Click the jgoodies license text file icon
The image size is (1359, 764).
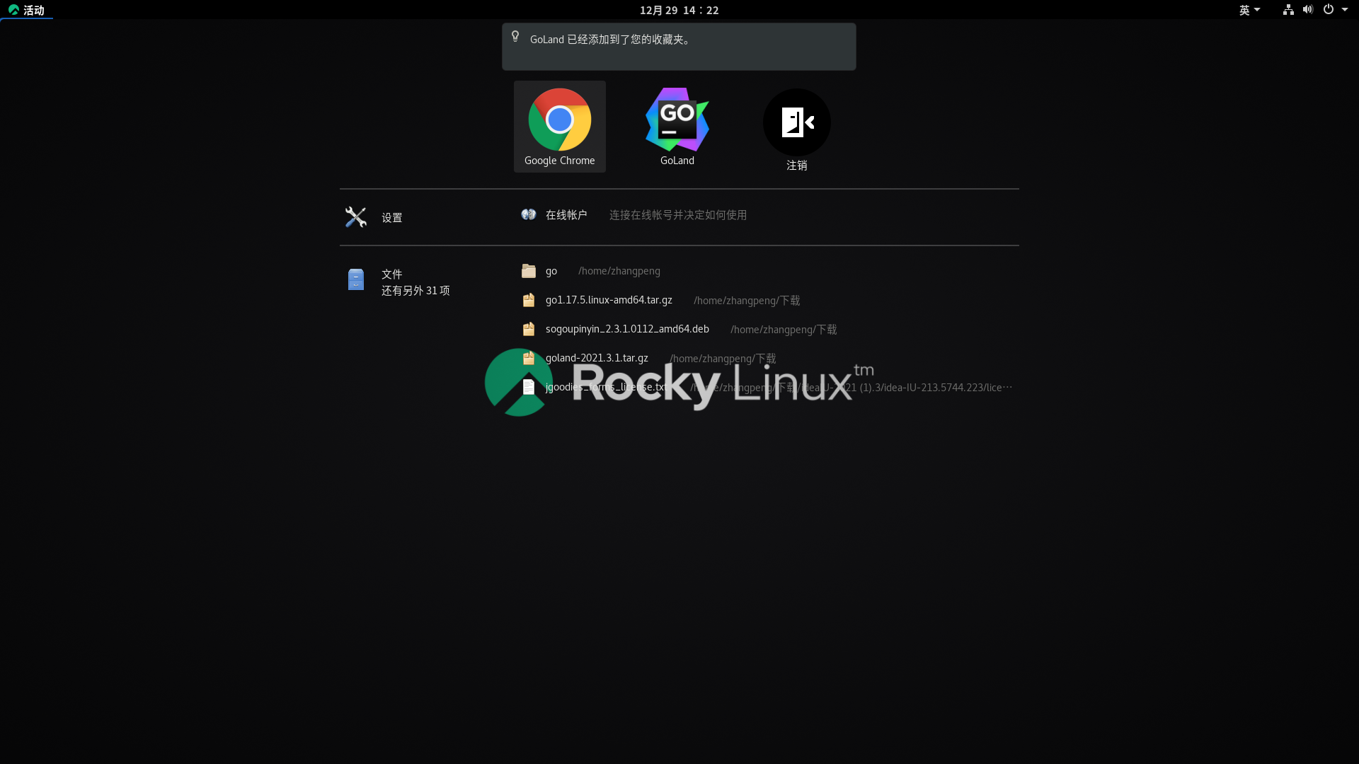[529, 387]
